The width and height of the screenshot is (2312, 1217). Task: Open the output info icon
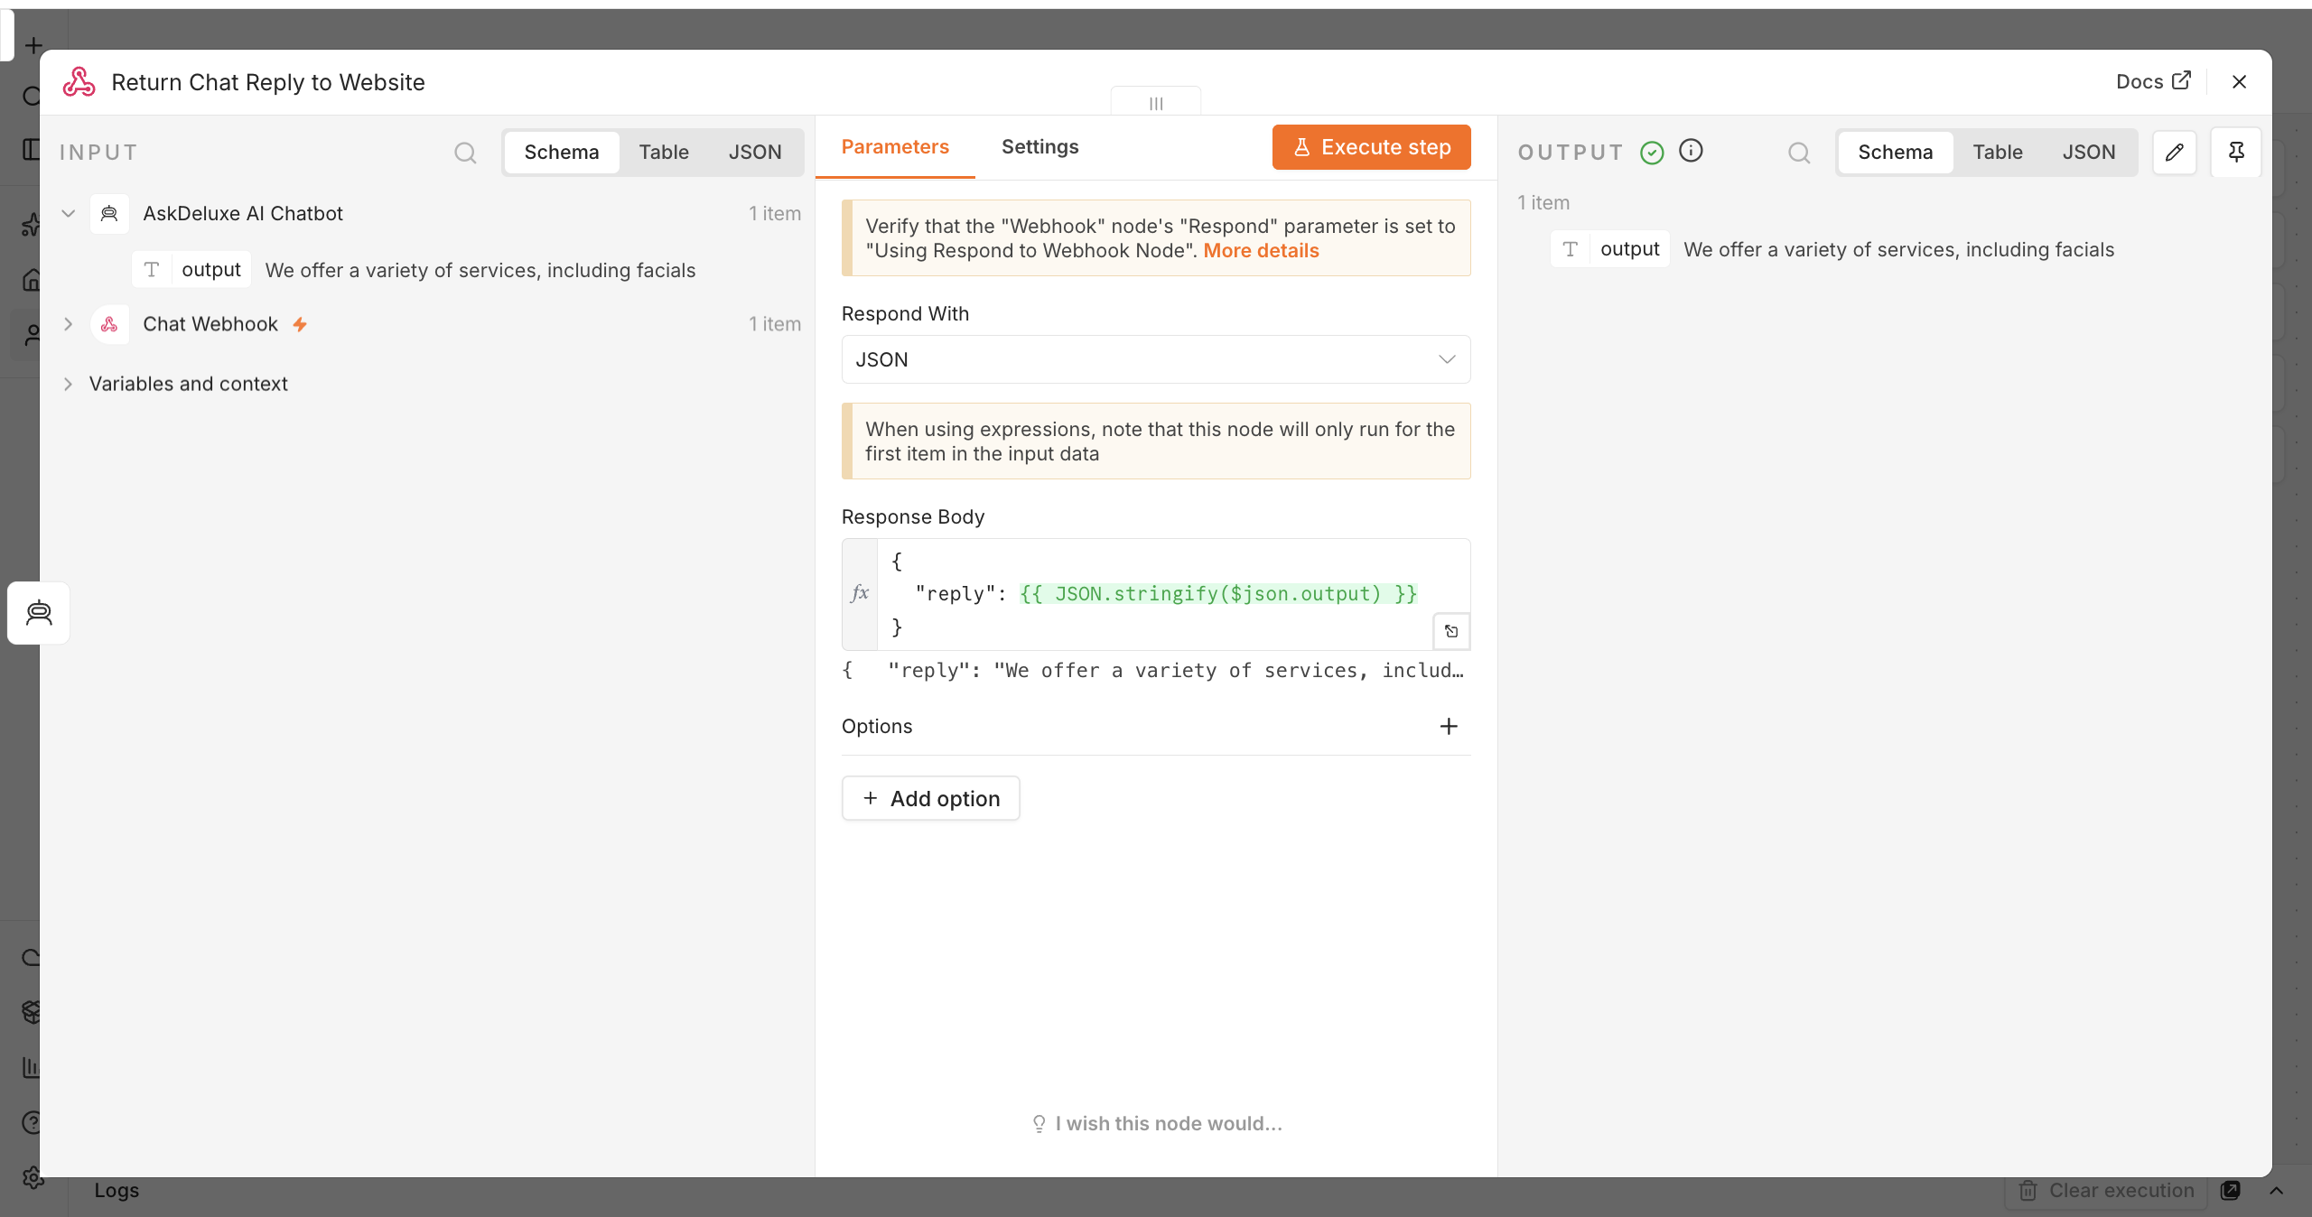1691,151
